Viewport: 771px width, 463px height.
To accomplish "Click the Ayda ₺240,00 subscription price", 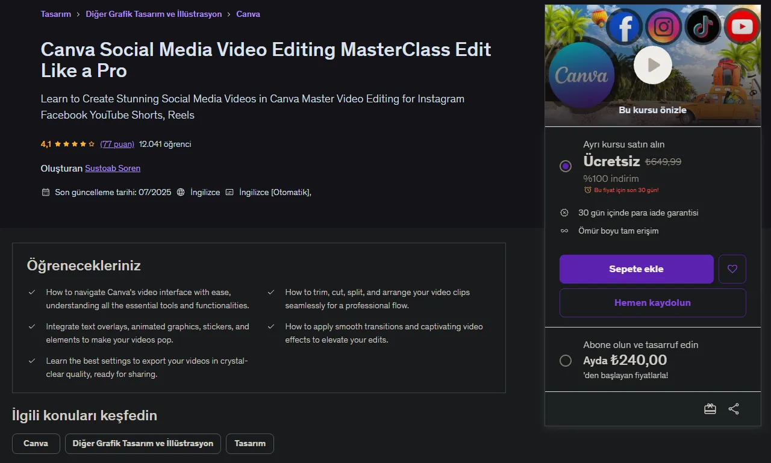I will [x=625, y=361].
